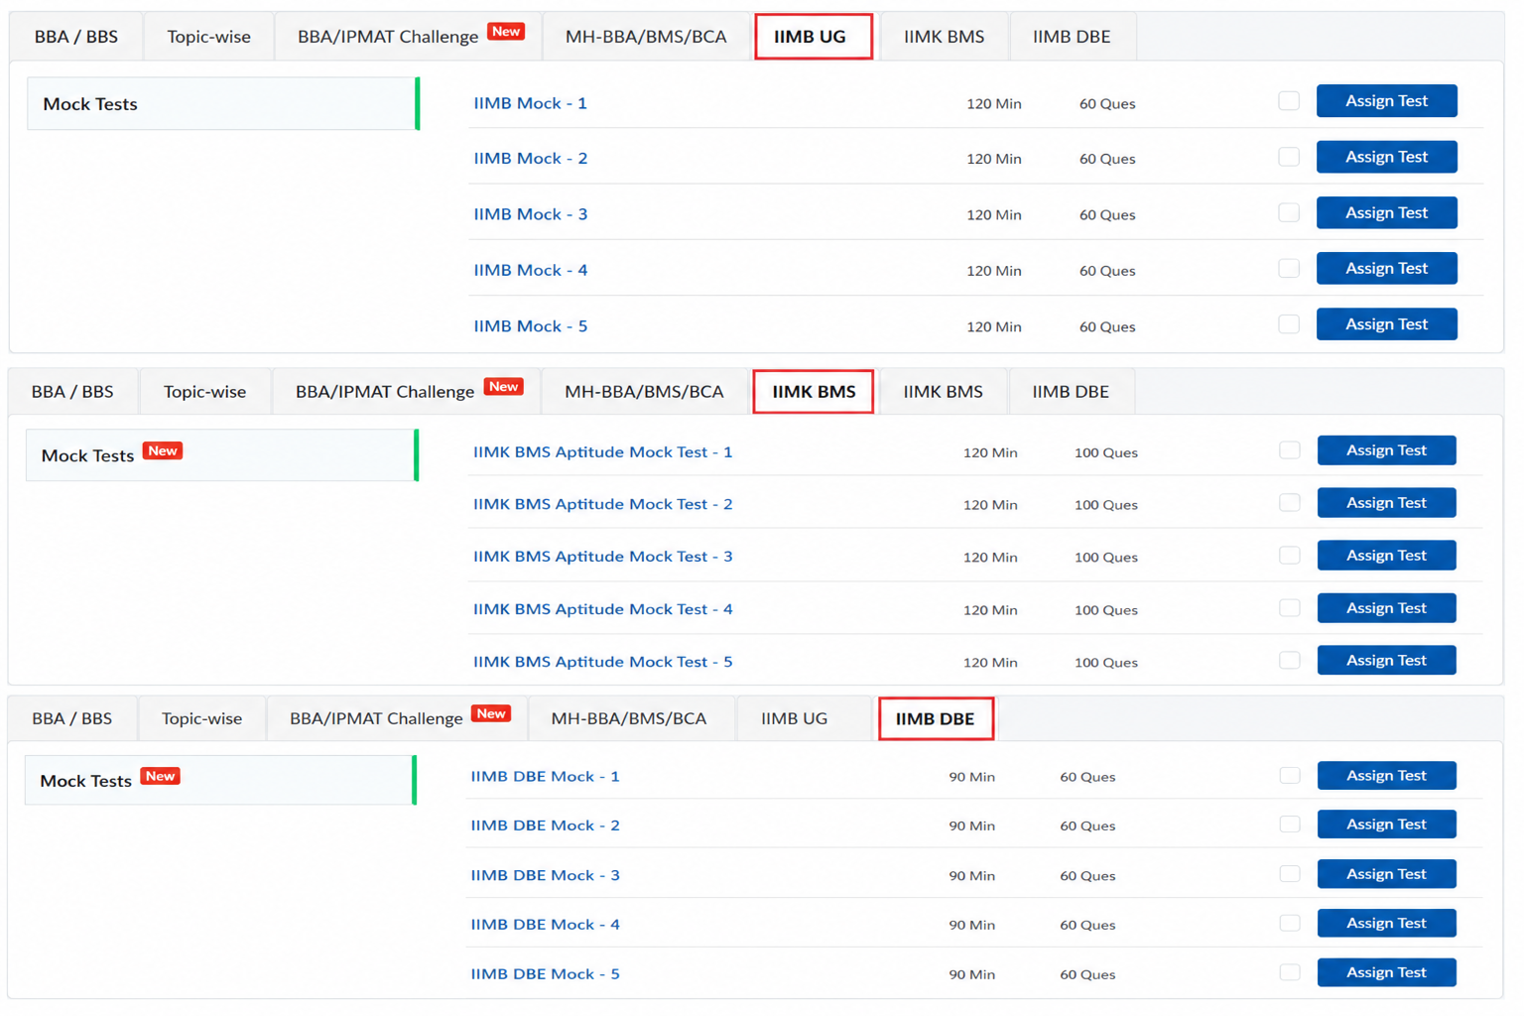
Task: Assign Test for IIMB Mock - 5
Action: (x=1386, y=324)
